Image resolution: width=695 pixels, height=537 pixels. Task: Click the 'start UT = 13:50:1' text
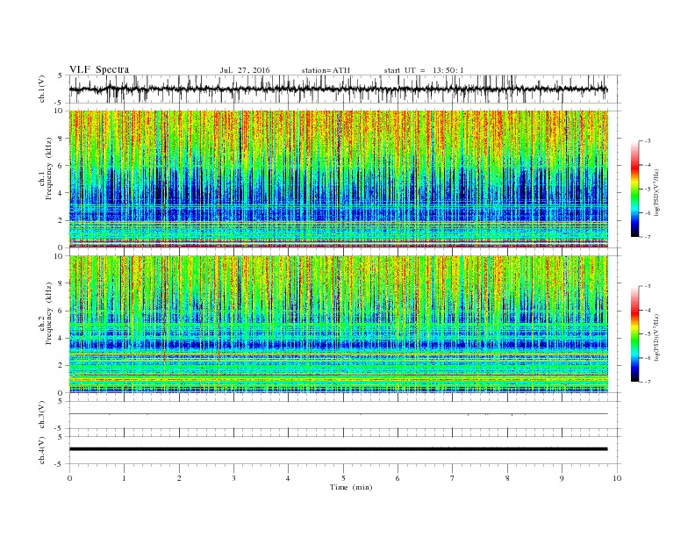[424, 70]
